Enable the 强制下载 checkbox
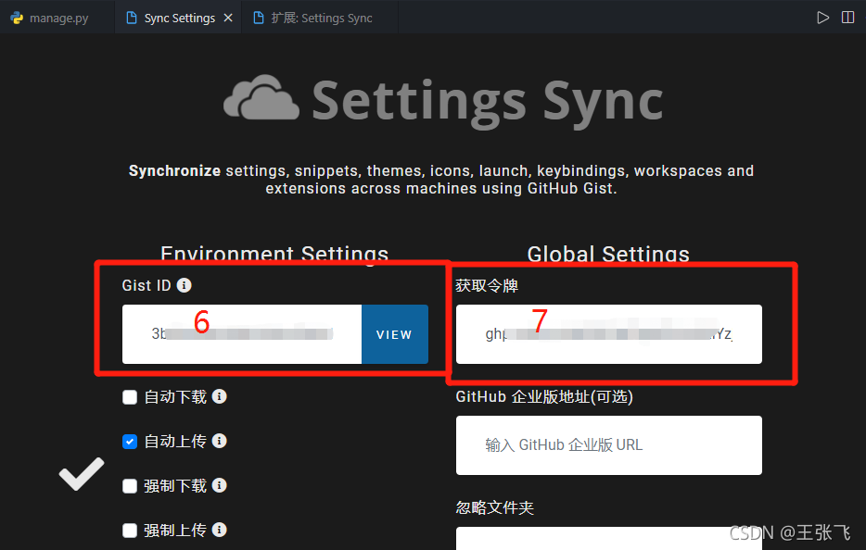Viewport: 866px width, 550px height. [x=129, y=485]
